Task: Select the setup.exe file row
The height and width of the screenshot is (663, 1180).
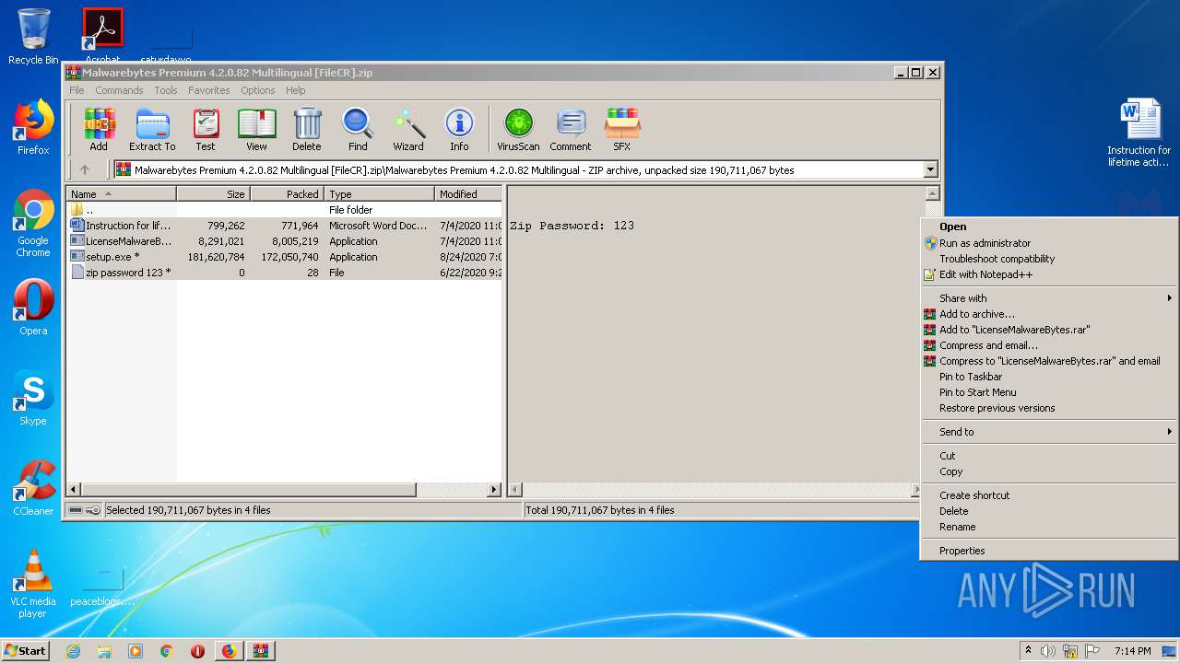Action: click(x=285, y=257)
